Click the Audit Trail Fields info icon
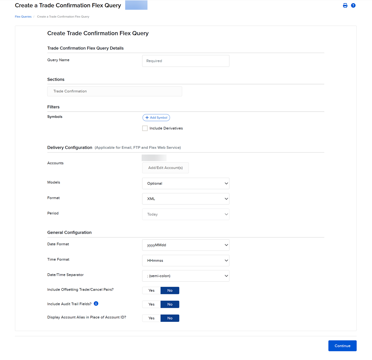Screen dimensions: 372x360 (x=96, y=304)
